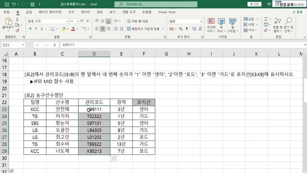The height and width of the screenshot is (173, 307).
Task: Click the Clear eraser icon
Action: click(x=266, y=30)
